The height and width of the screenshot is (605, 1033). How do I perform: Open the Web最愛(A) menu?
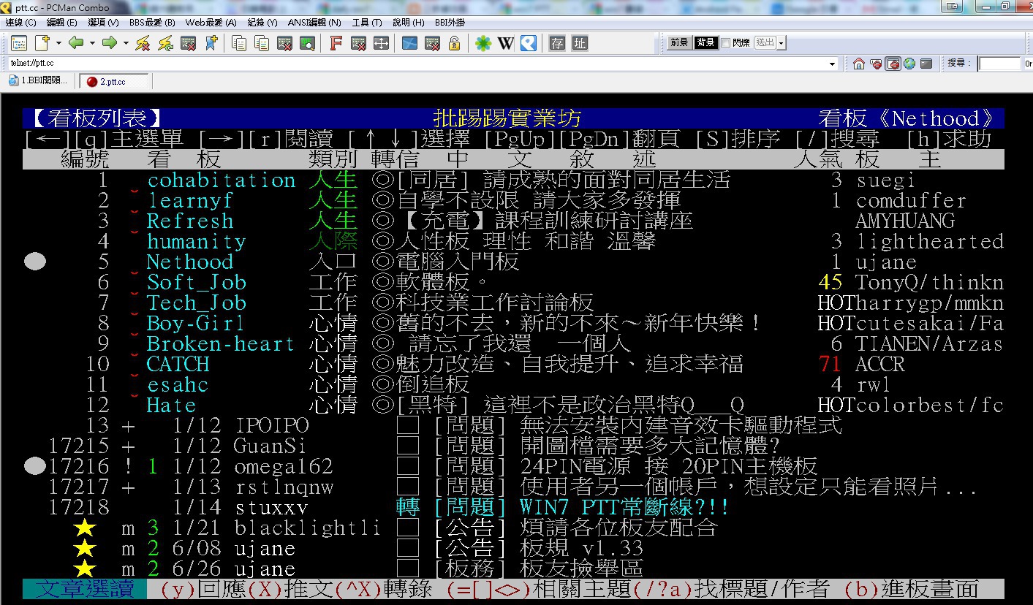211,23
